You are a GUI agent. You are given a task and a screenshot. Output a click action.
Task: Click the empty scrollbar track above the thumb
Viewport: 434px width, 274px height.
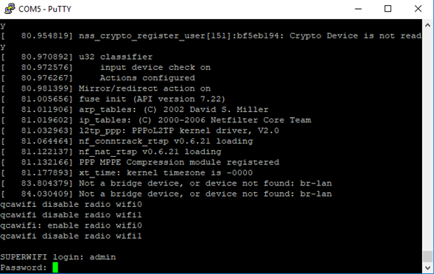(427, 141)
